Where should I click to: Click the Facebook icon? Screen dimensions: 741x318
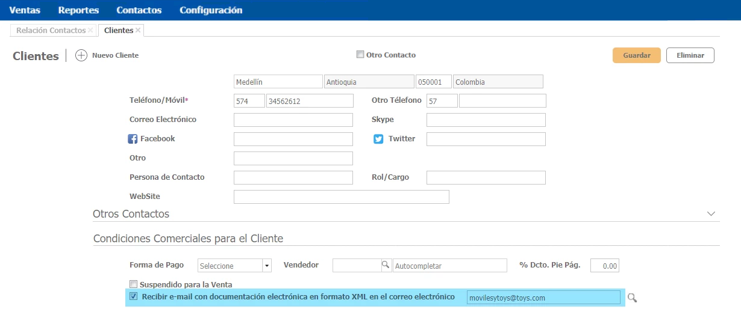click(x=133, y=139)
